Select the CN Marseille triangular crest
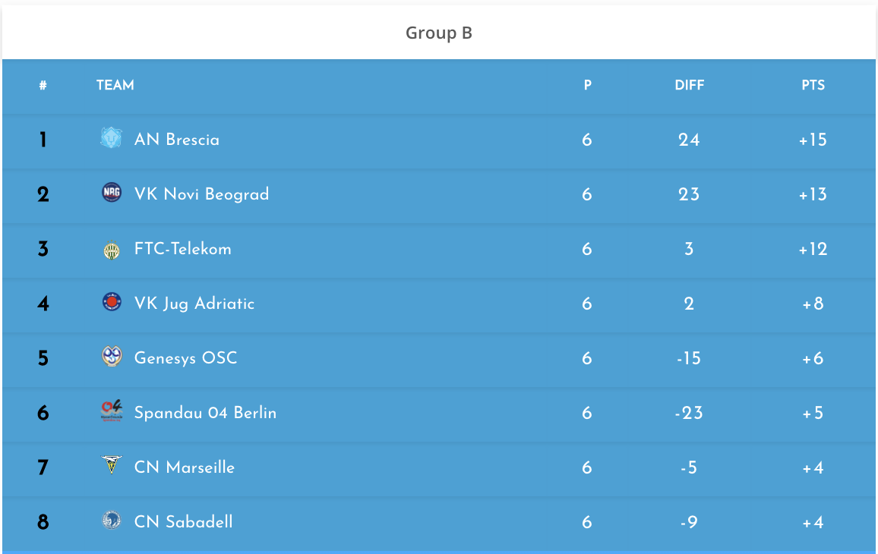The image size is (878, 554). click(x=112, y=464)
